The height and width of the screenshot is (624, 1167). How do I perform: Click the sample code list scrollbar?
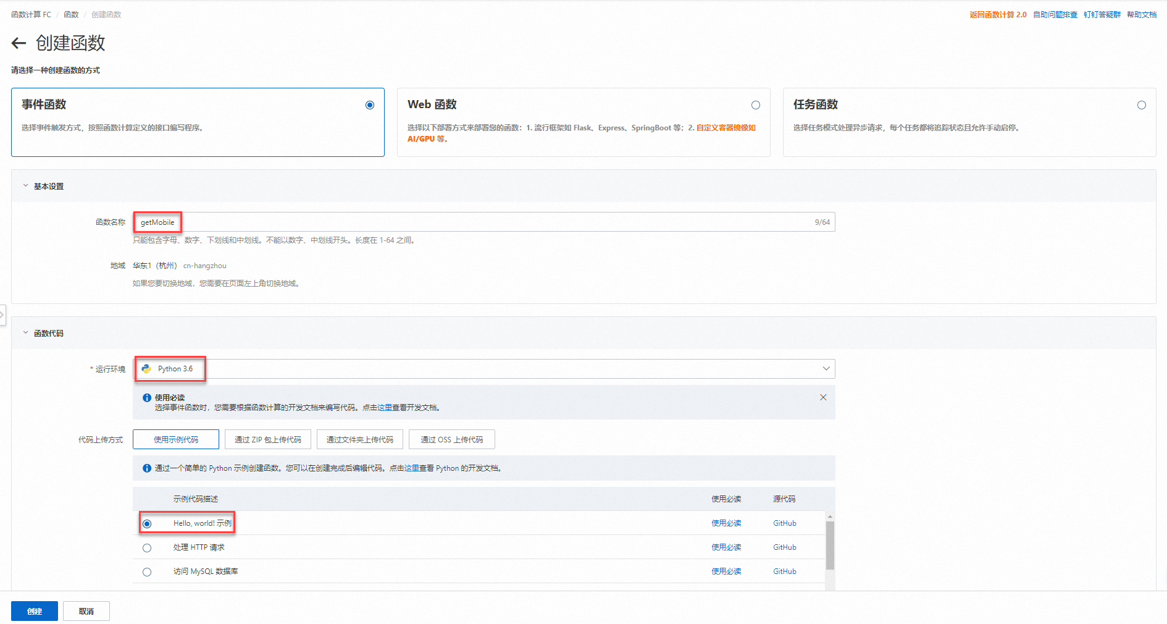coord(830,546)
